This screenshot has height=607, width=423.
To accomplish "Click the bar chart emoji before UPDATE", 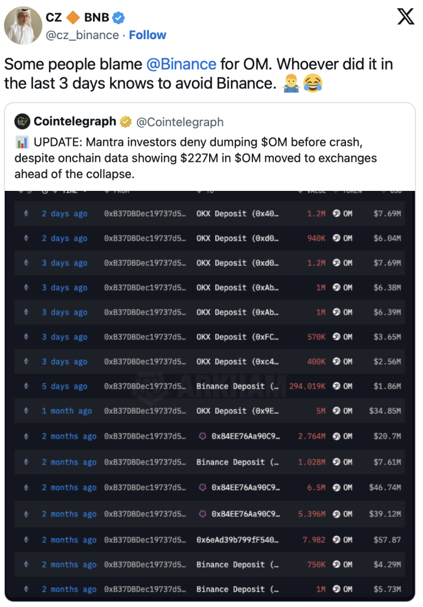I will click(x=22, y=142).
